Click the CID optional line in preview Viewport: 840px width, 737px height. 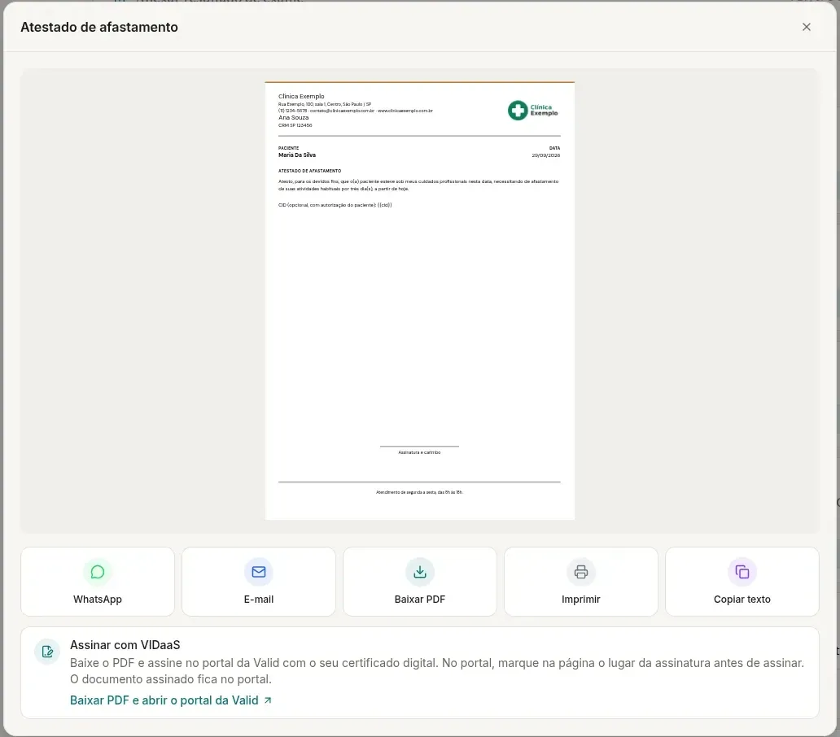tap(335, 205)
